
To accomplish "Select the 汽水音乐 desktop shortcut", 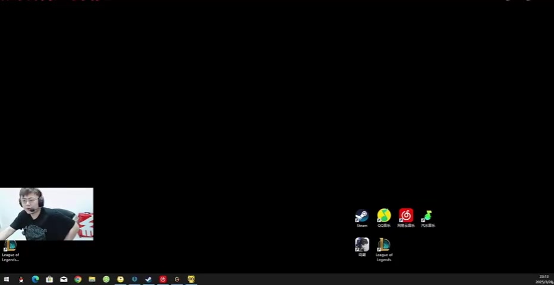I will click(x=427, y=216).
